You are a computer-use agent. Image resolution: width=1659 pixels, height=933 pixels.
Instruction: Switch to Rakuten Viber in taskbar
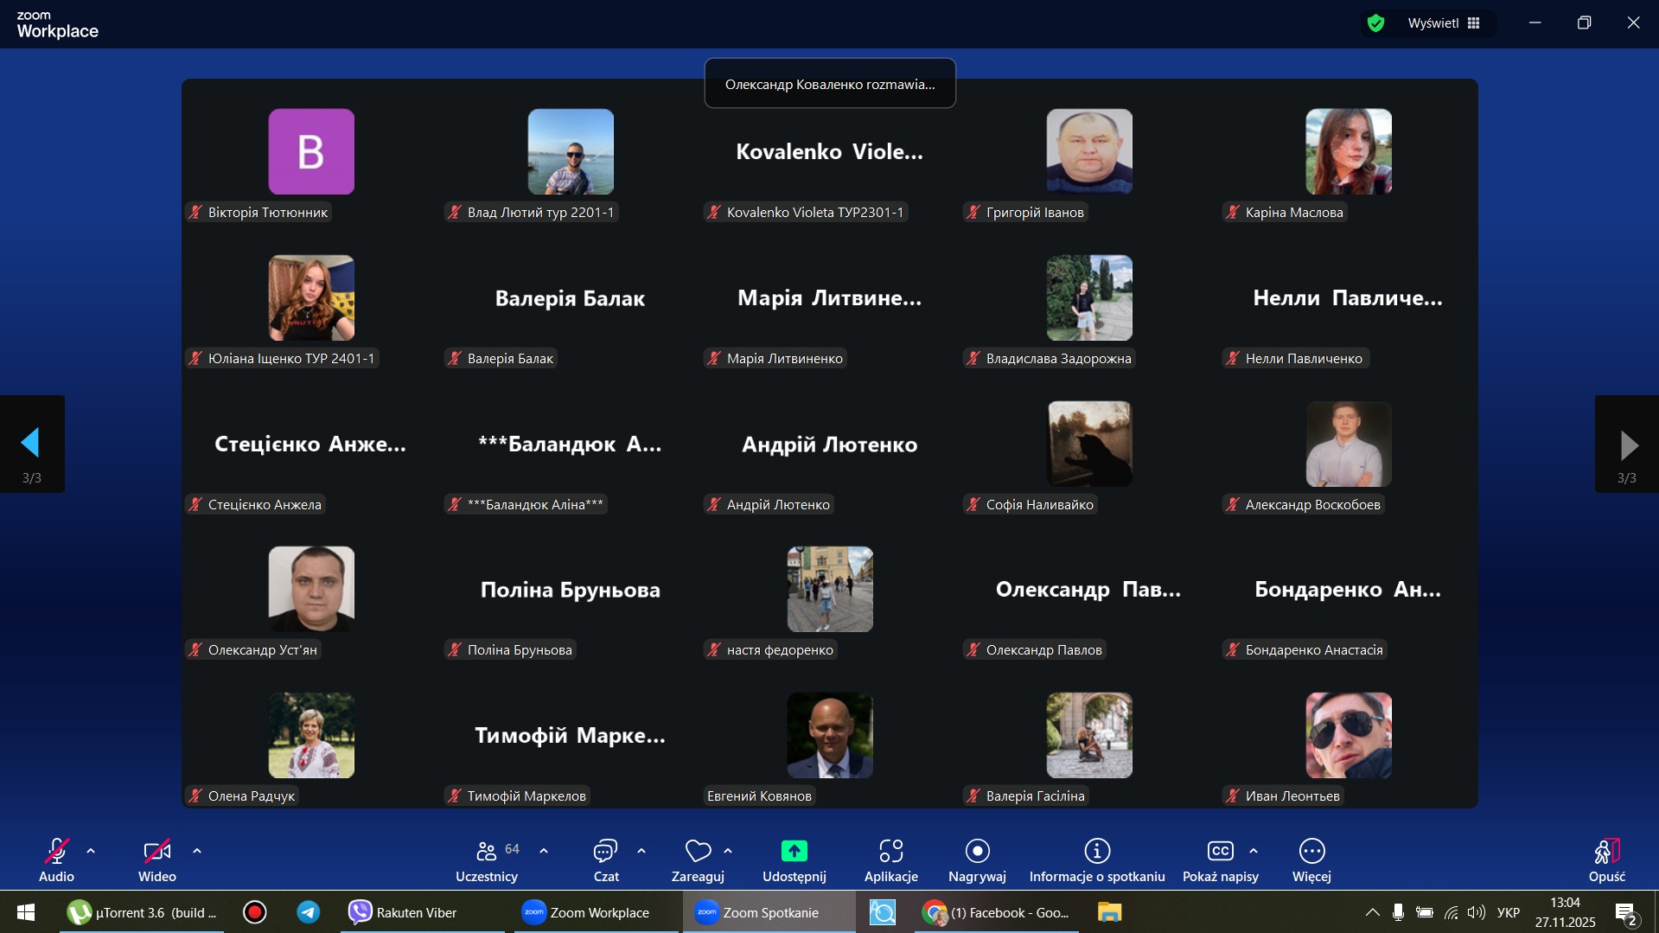(x=404, y=912)
